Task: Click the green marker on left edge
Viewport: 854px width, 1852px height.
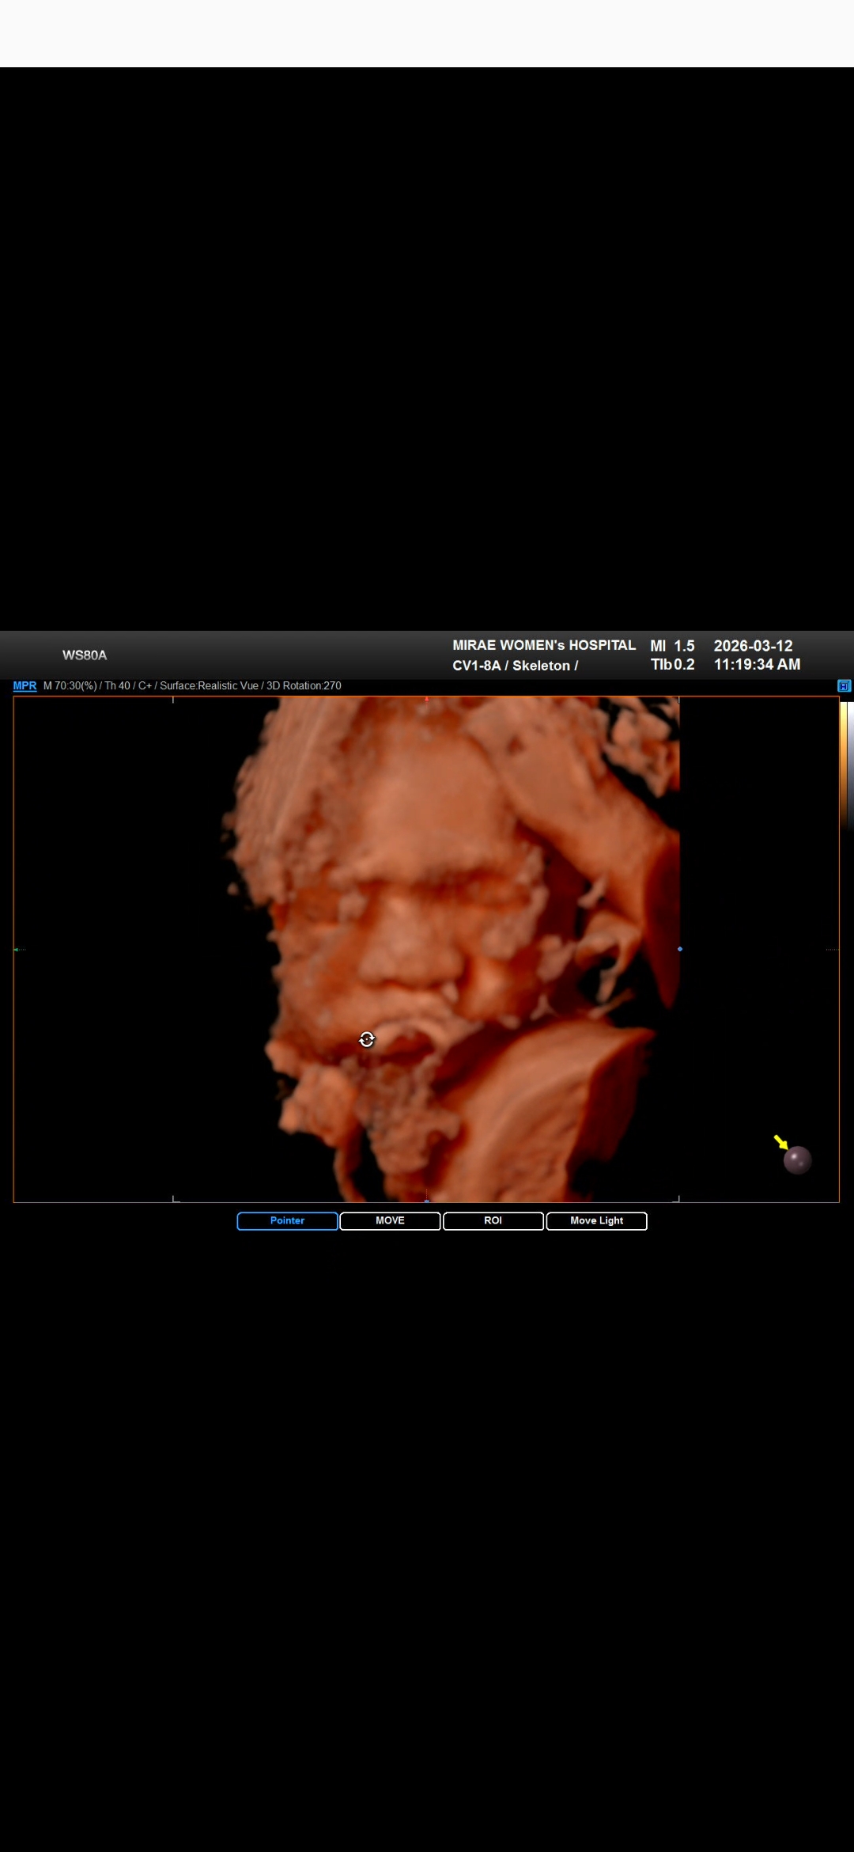Action: [x=18, y=949]
